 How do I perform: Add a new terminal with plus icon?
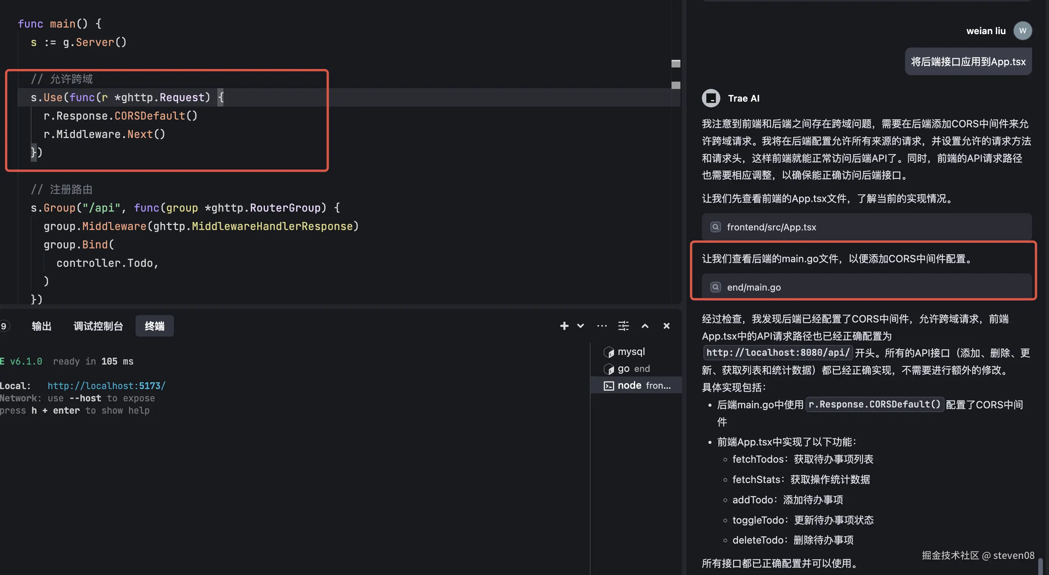coord(564,326)
